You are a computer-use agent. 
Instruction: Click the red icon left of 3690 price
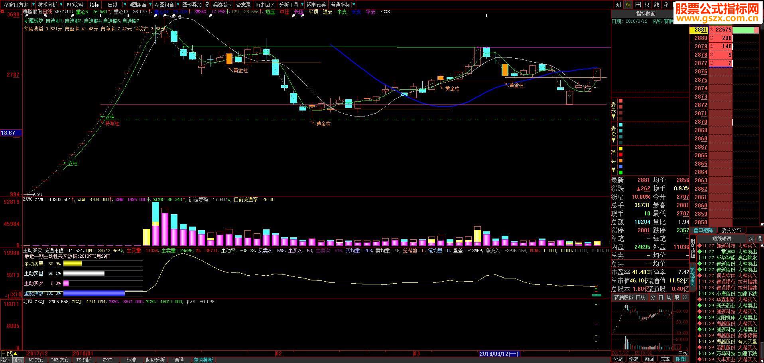[2, 12]
